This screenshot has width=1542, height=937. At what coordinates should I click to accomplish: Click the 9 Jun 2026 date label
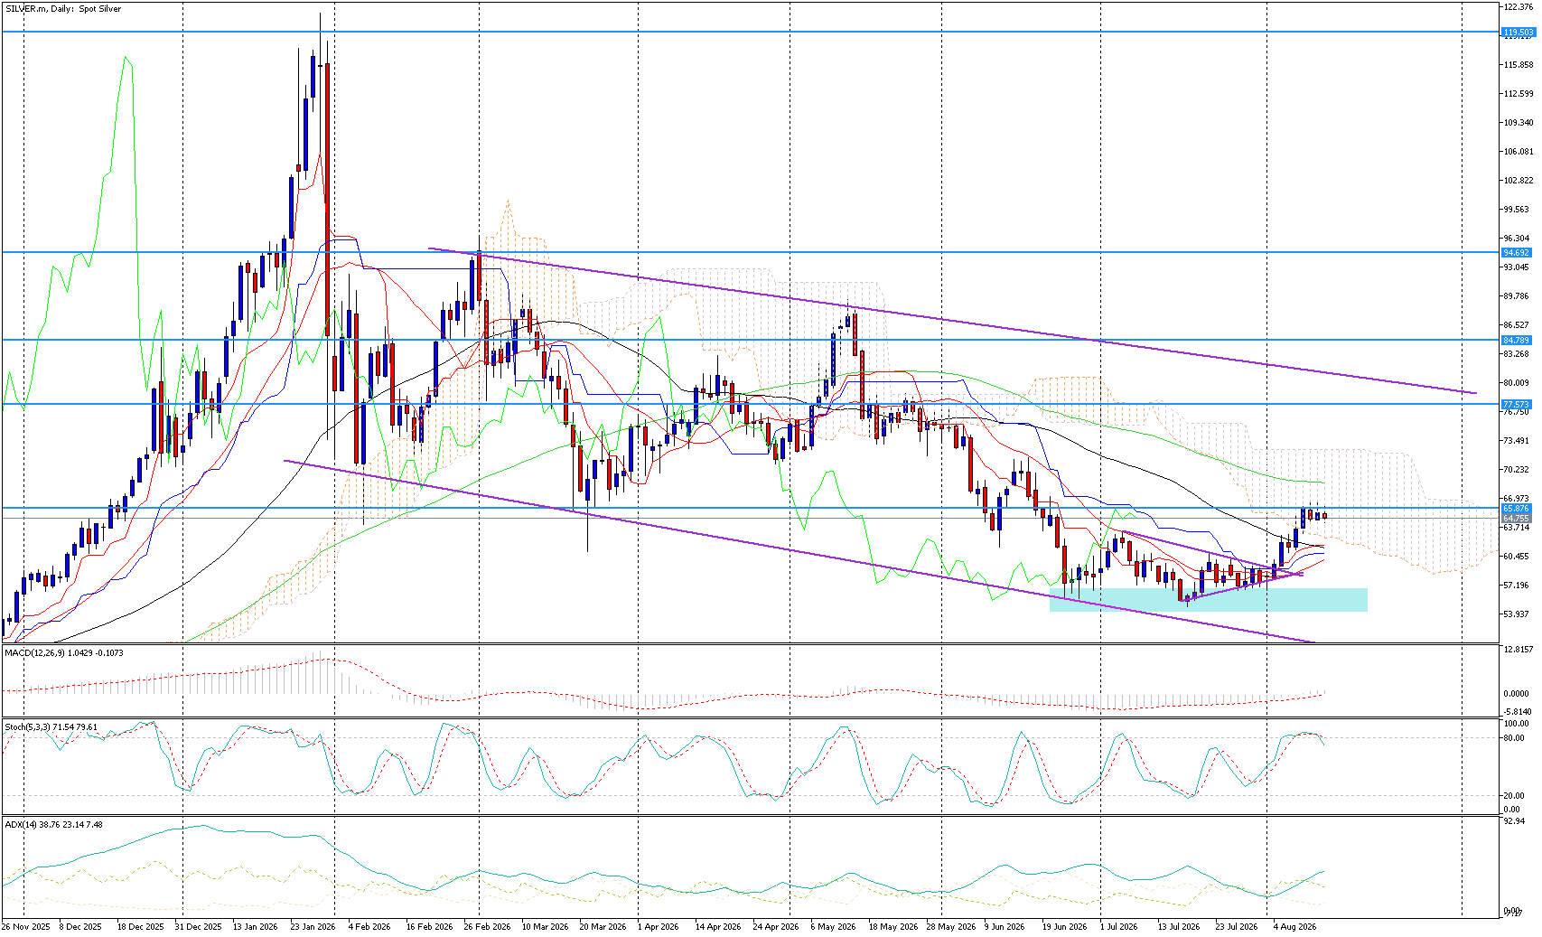click(1005, 927)
